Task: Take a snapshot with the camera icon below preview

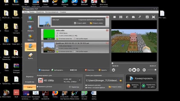Action: click(113, 70)
